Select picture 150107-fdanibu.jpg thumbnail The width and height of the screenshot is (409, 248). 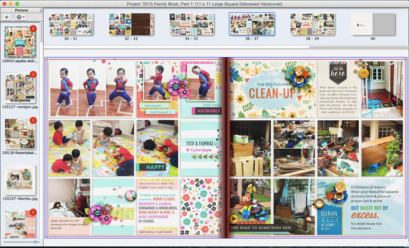(20, 180)
